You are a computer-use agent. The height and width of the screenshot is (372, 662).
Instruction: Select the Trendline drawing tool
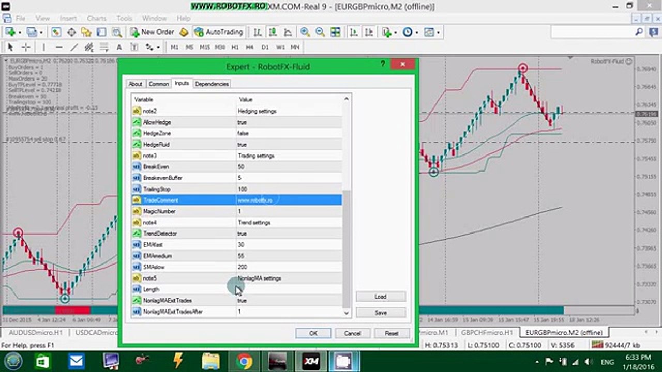pos(74,47)
